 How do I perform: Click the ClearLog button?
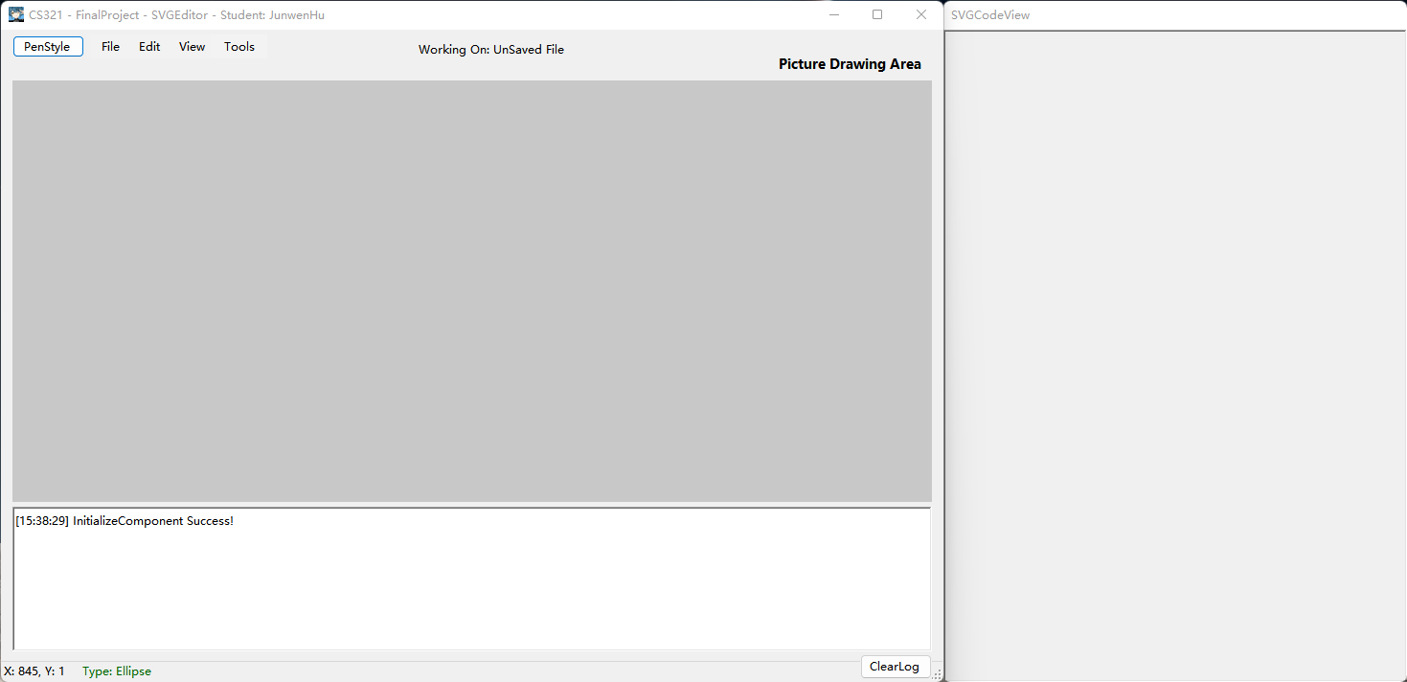tap(895, 667)
